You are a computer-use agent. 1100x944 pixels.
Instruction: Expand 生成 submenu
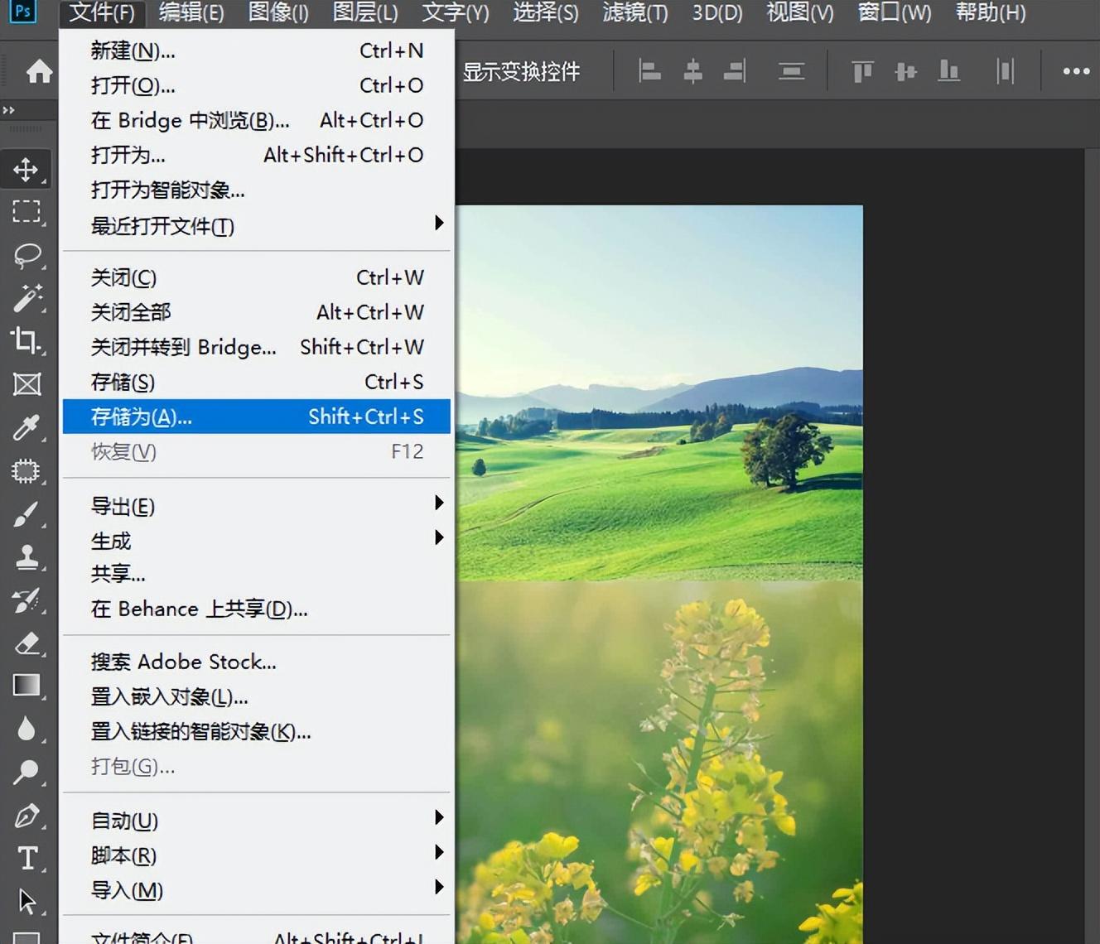coord(439,537)
